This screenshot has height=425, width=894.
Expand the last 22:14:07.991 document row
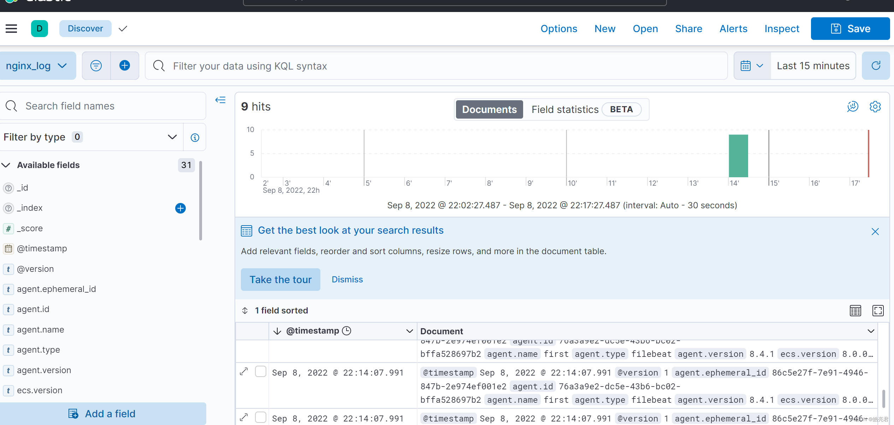(244, 418)
